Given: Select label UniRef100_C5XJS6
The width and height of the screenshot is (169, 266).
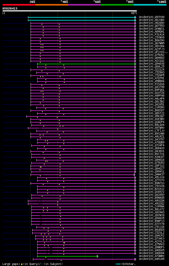Looking at the screenshot, I should 152,227.
